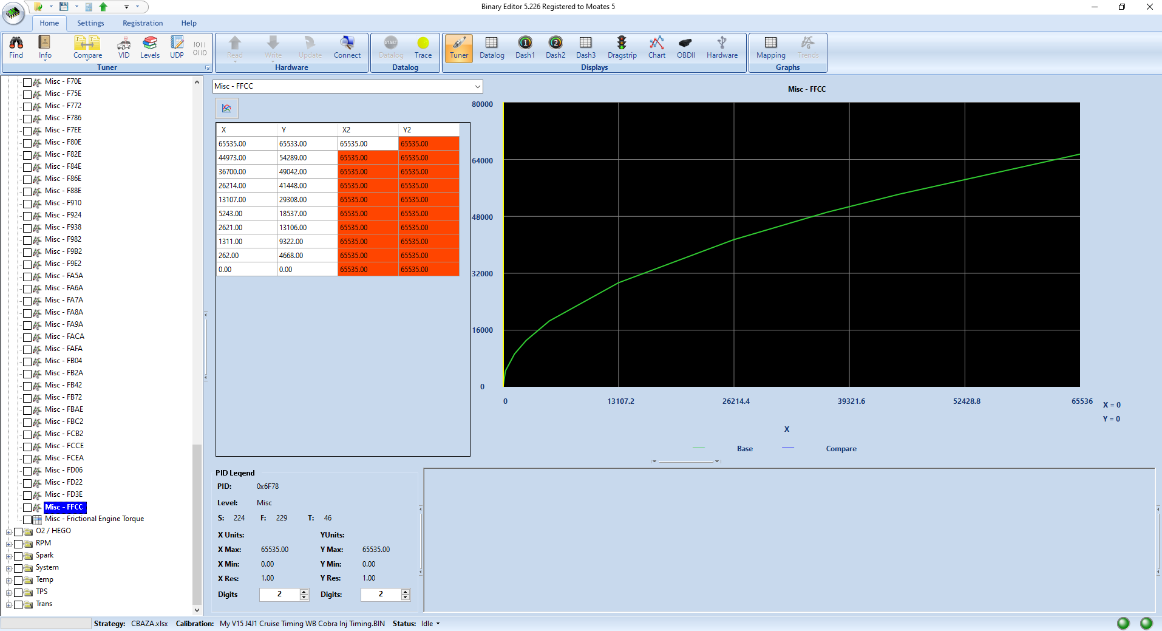Click the Levels icon in Tuner group
The height and width of the screenshot is (631, 1162).
(x=149, y=47)
